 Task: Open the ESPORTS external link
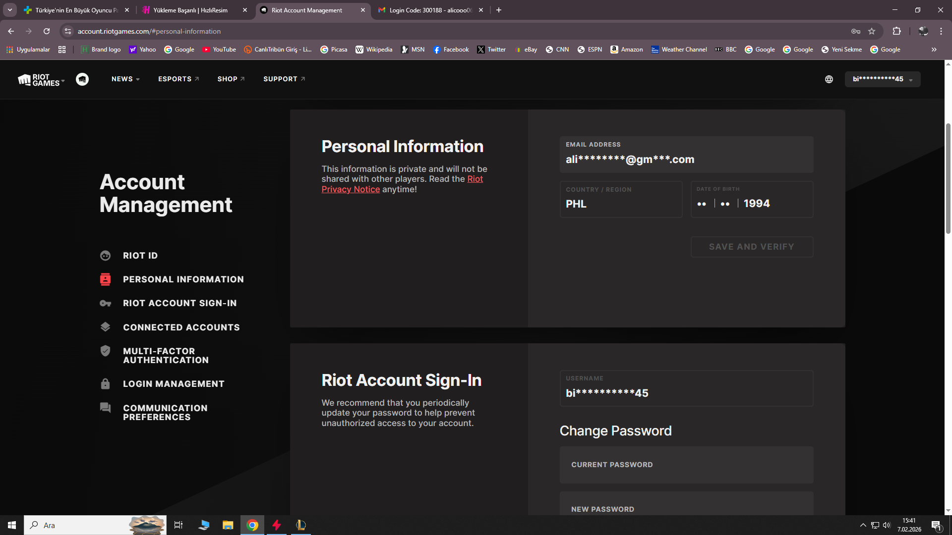[178, 79]
